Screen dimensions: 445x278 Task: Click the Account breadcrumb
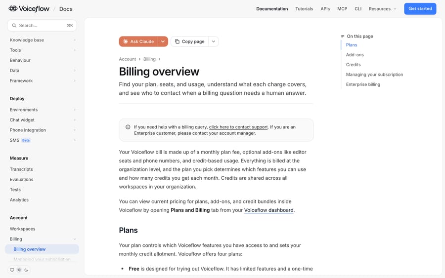tap(128, 59)
